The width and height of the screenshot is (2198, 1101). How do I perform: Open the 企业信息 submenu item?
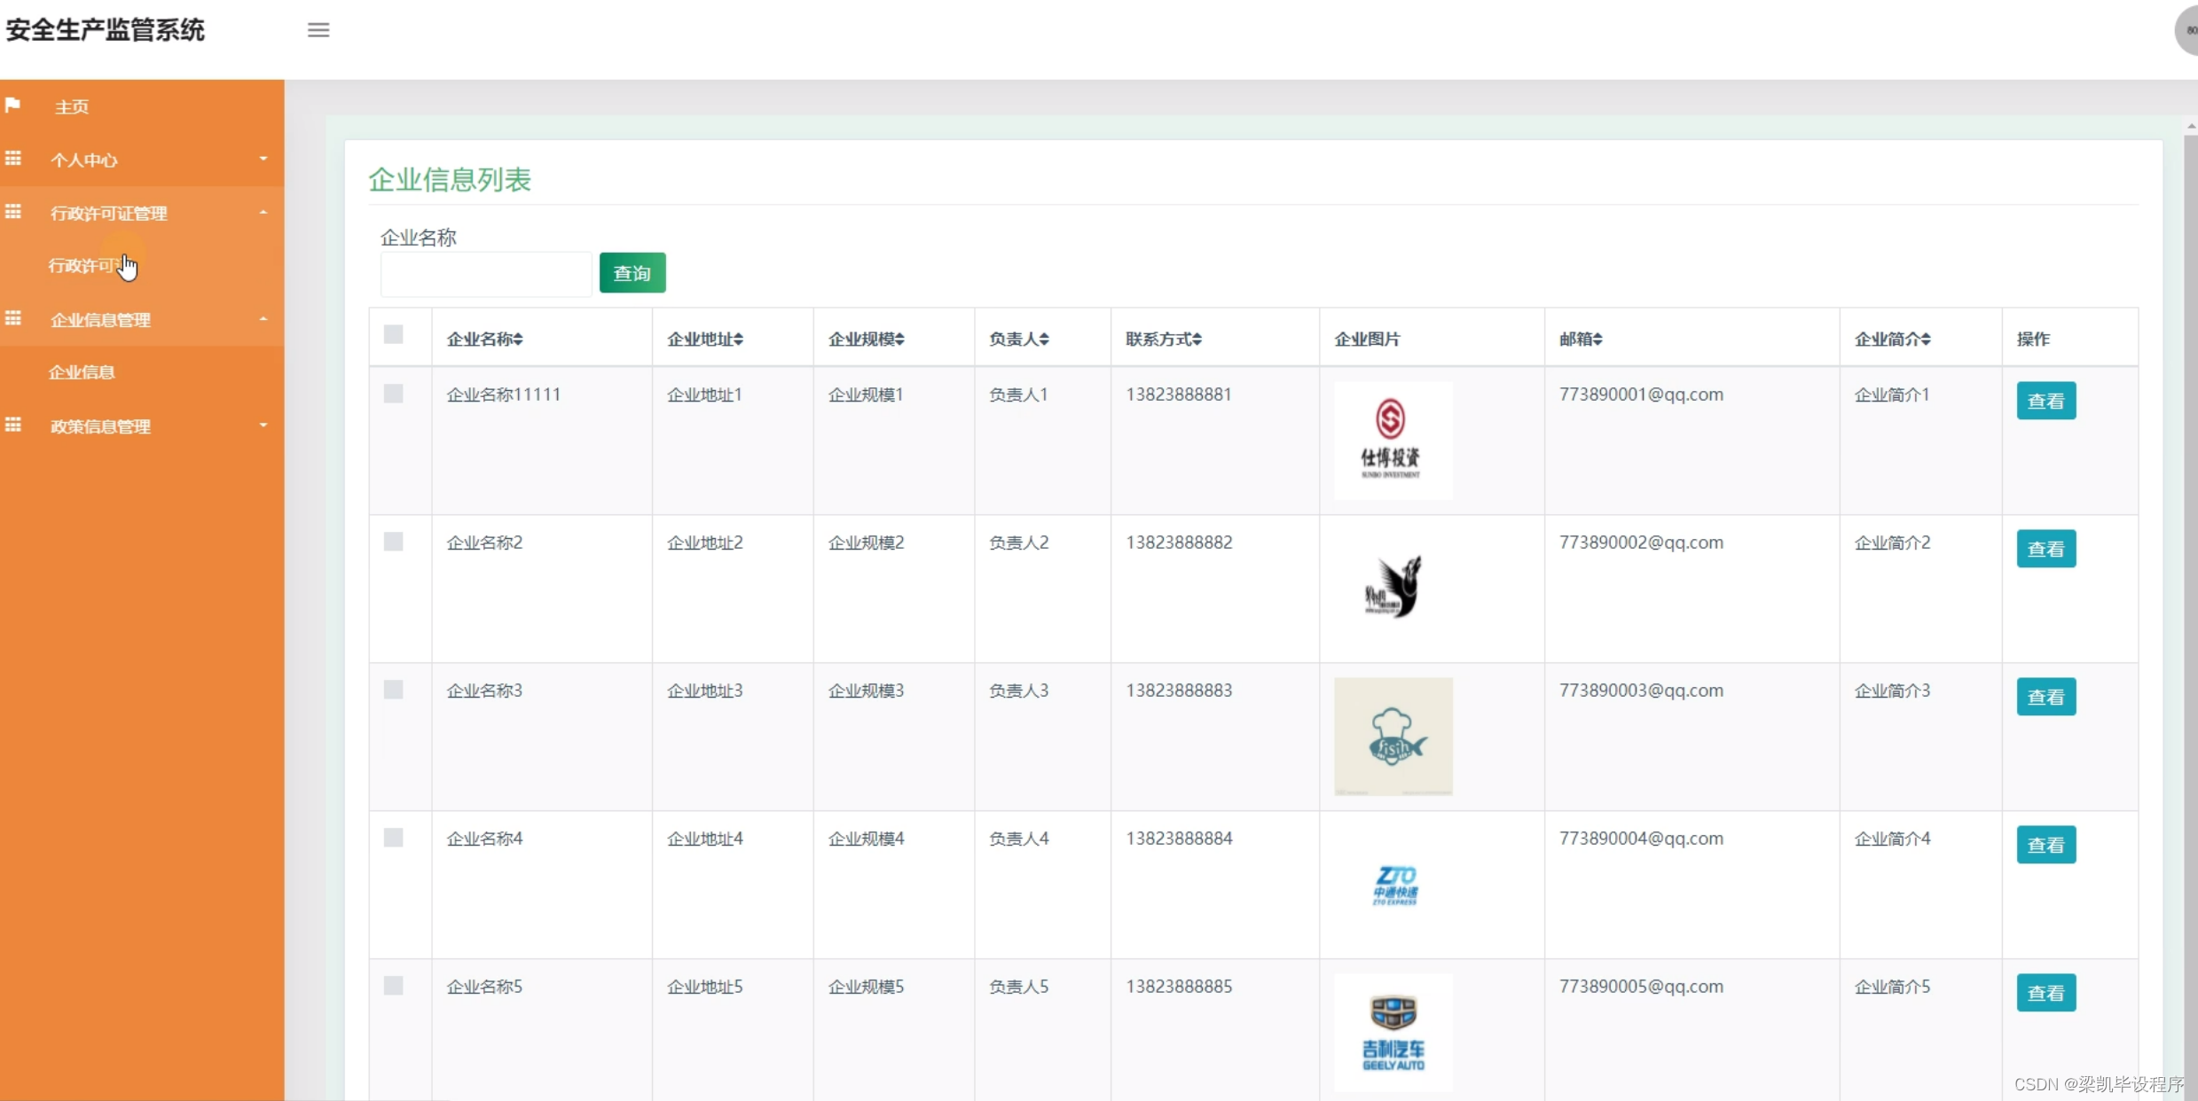click(82, 372)
